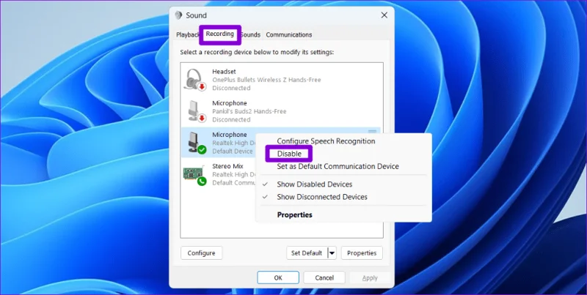
Task: Select Disable in the context menu
Action: tap(289, 154)
